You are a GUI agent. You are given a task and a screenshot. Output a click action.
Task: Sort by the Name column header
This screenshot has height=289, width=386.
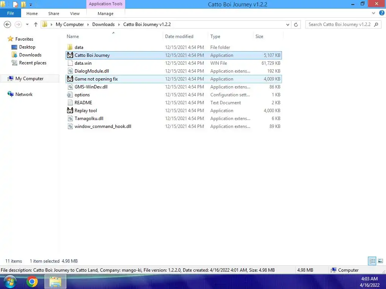(x=73, y=37)
